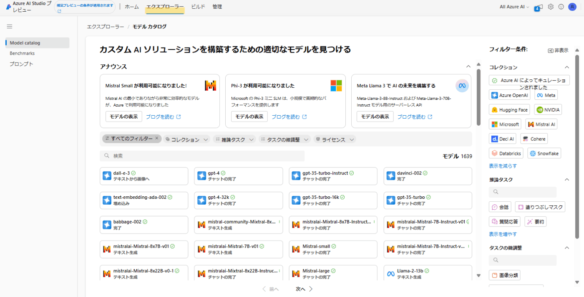Hide the filter panel with 非表示
584x297 pixels.
coord(558,50)
